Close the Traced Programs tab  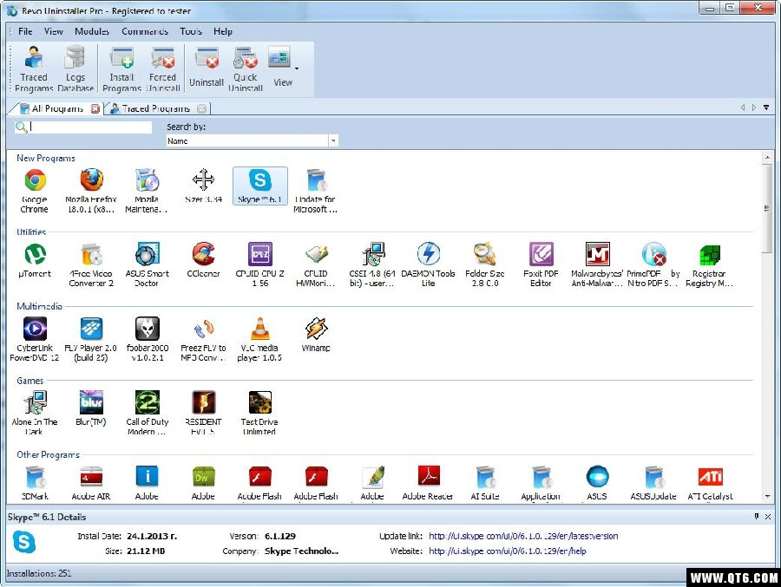coord(201,108)
